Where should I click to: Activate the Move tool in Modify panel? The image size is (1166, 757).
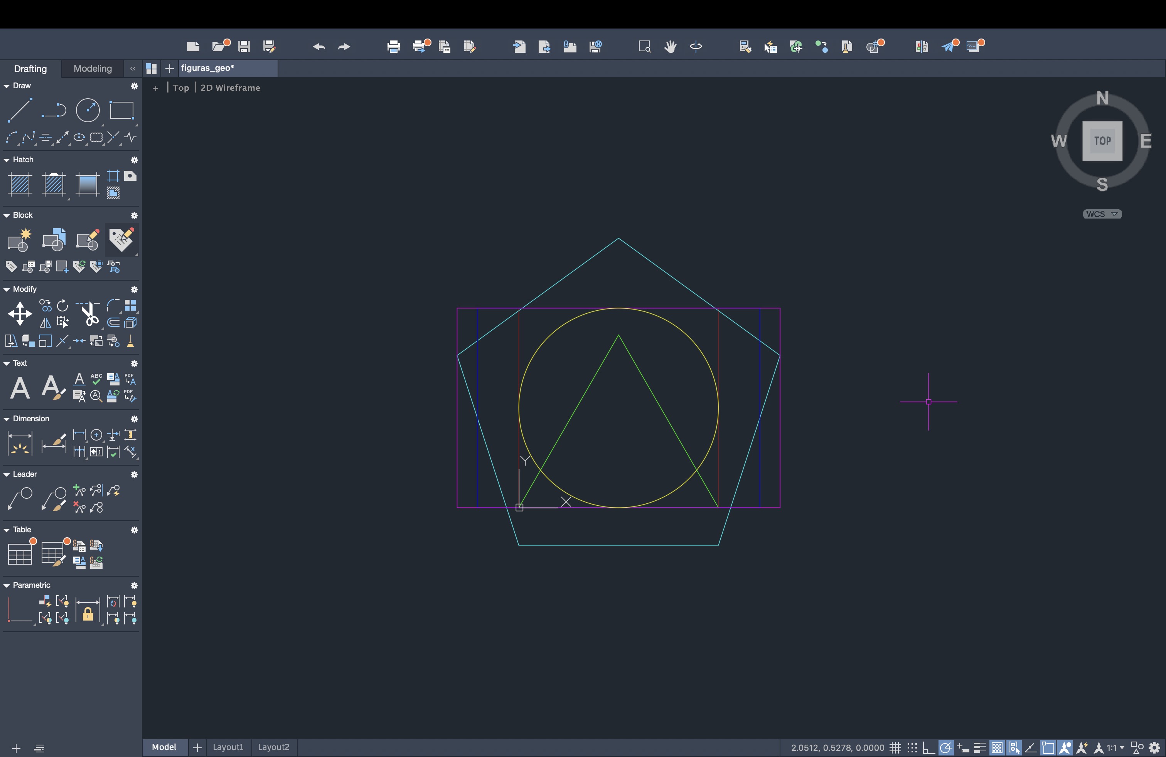point(20,314)
